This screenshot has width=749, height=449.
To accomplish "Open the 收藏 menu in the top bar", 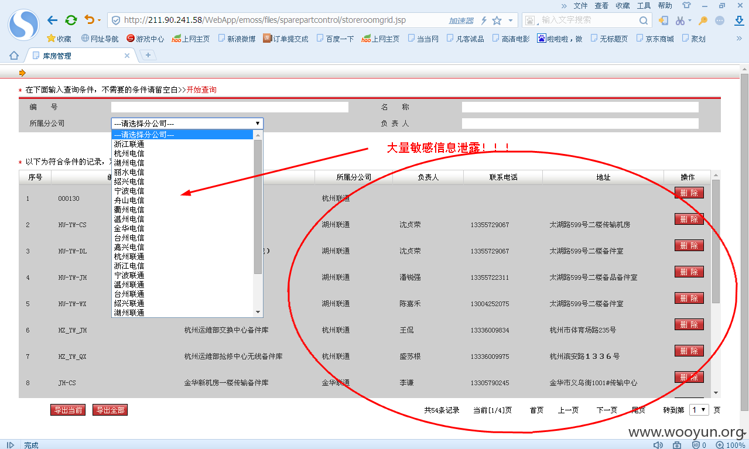I will 623,5.
